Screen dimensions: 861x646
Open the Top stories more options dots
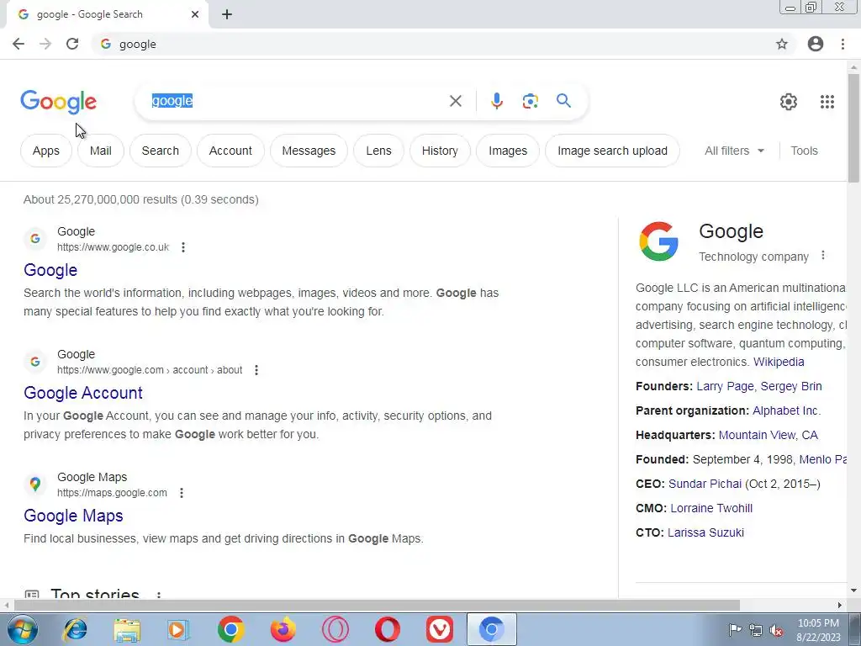[x=159, y=595]
